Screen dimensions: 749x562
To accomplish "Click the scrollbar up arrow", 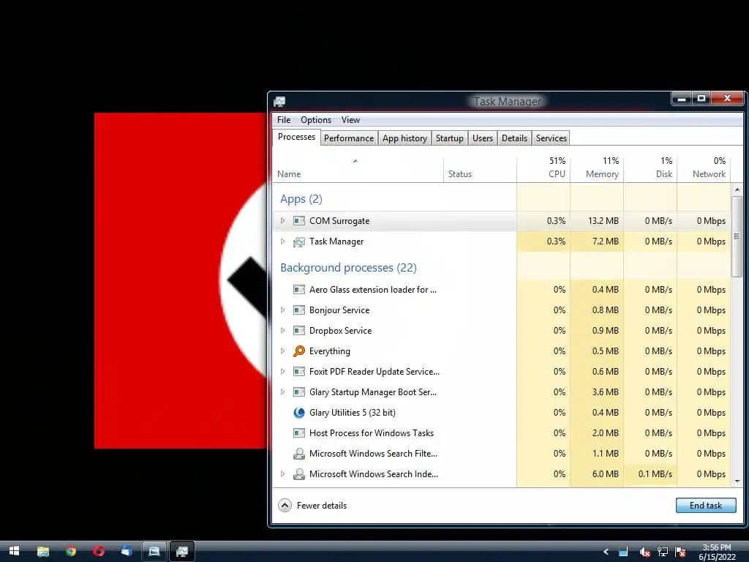I will point(737,190).
